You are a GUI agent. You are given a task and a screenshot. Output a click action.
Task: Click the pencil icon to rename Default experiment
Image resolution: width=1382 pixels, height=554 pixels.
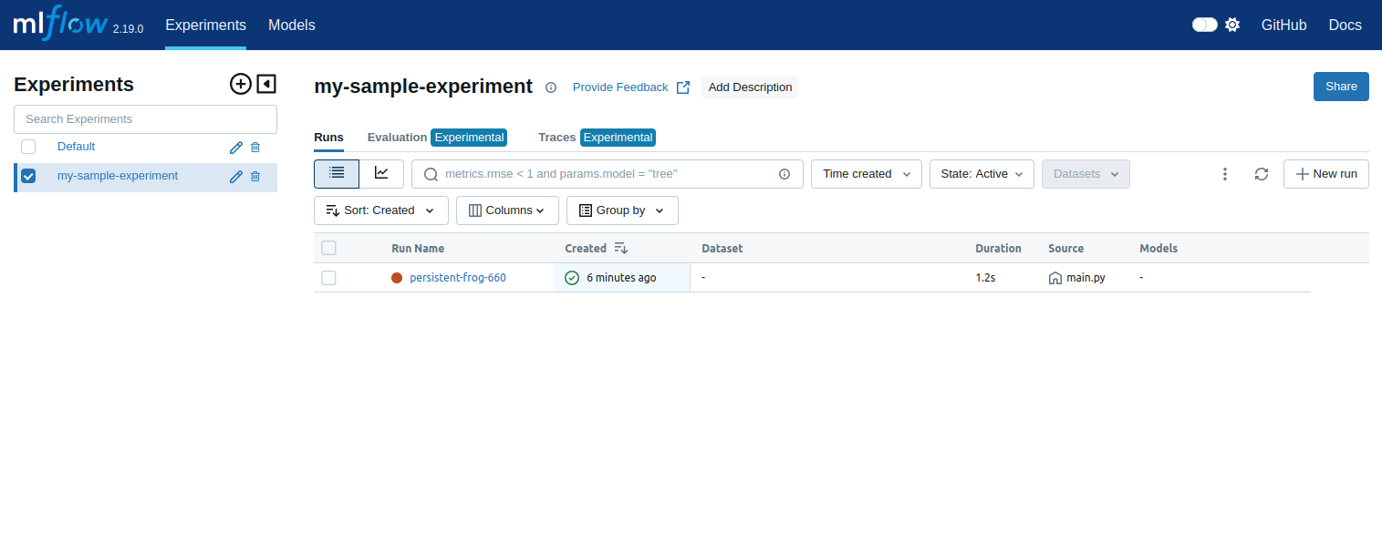235,148
